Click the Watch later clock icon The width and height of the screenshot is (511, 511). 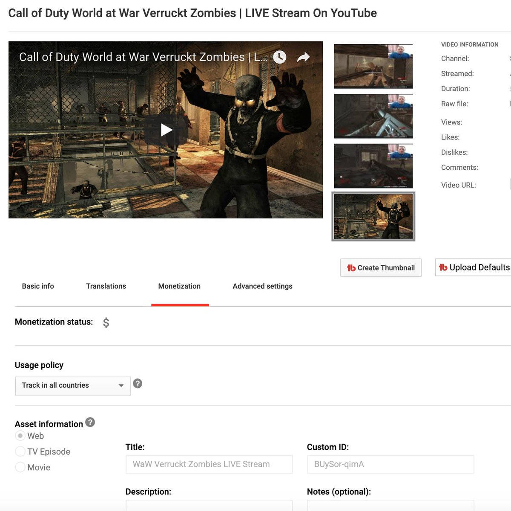click(279, 57)
